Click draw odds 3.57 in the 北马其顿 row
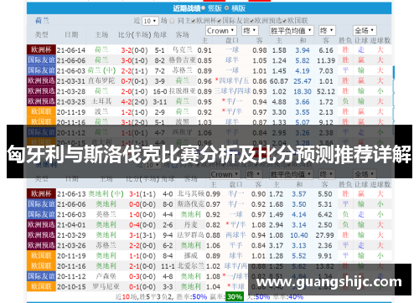The width and height of the screenshot is (419, 303). coord(299,194)
